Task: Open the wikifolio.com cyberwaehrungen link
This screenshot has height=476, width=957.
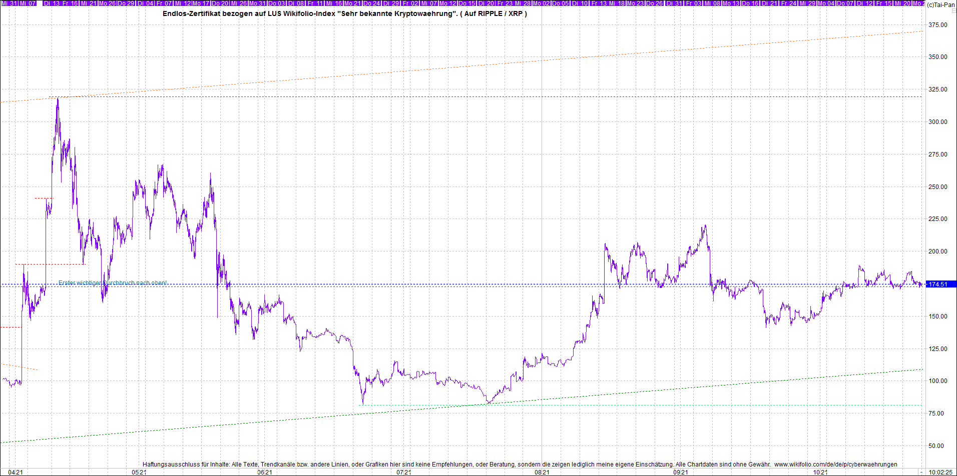Action: click(x=835, y=464)
